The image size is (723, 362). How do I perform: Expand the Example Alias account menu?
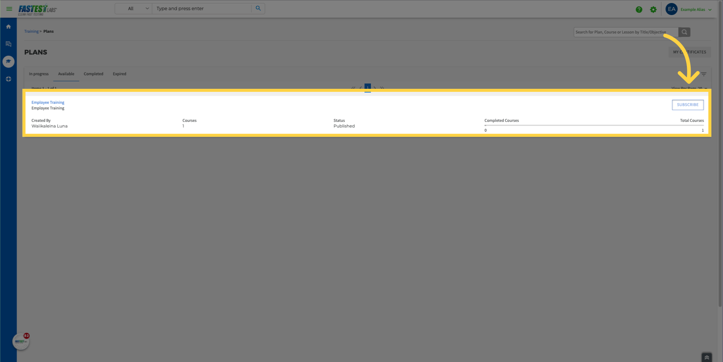tap(696, 10)
